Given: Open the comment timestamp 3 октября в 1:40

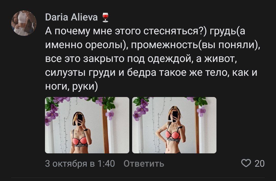Looking at the screenshot, I should pyautogui.click(x=80, y=164).
